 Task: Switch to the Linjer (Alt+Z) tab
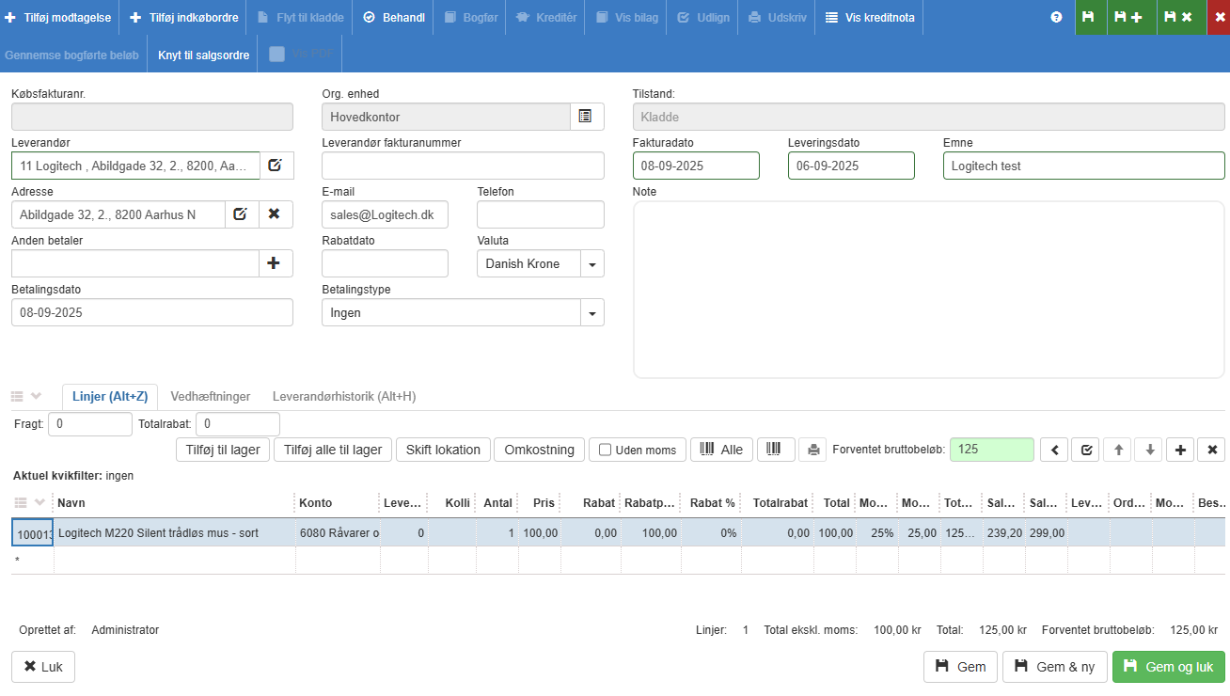(x=110, y=396)
